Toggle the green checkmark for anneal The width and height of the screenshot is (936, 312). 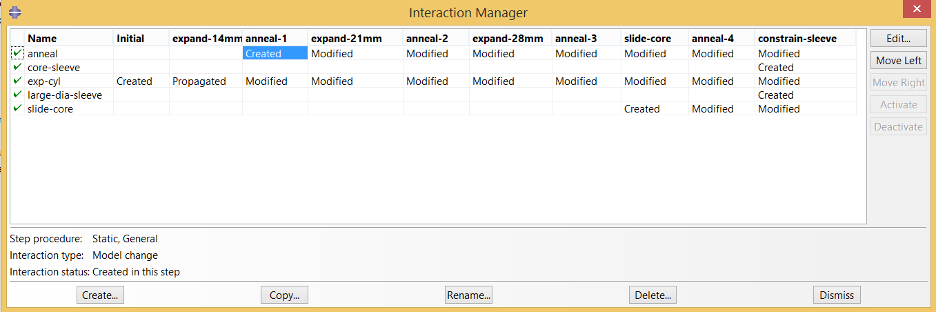coord(17,53)
